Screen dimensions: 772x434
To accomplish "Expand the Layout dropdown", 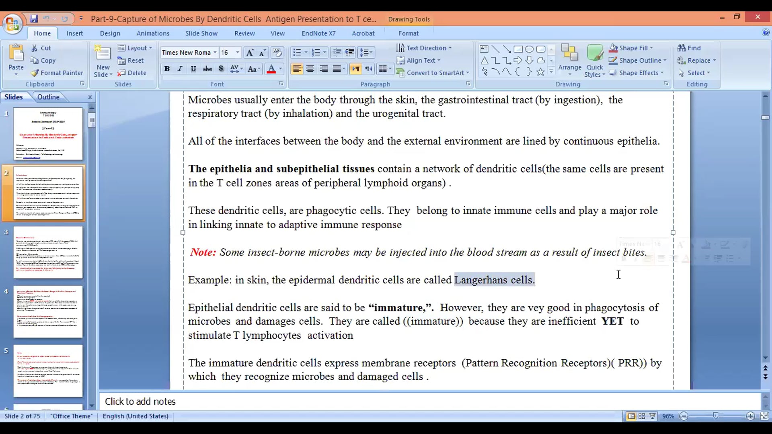I will click(x=135, y=48).
